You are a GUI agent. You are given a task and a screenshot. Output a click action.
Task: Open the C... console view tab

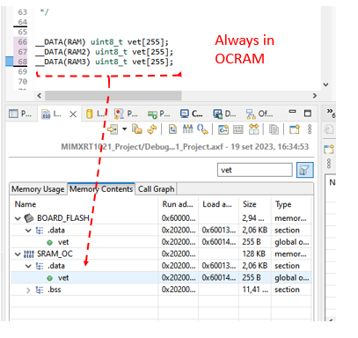pyautogui.click(x=191, y=114)
